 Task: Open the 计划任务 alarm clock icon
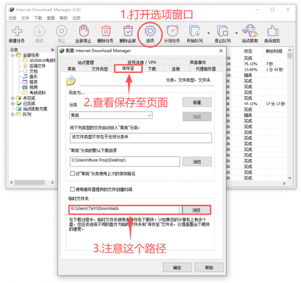[x=172, y=31]
